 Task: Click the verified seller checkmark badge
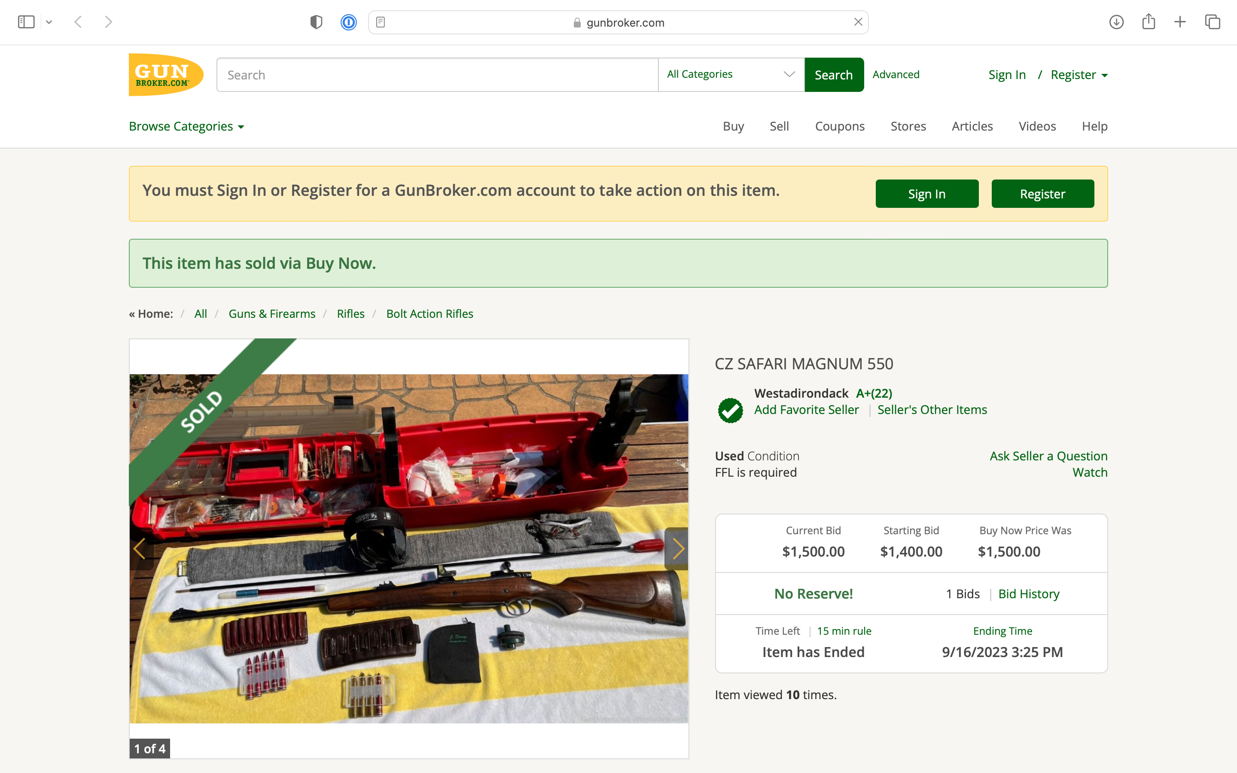click(x=730, y=410)
